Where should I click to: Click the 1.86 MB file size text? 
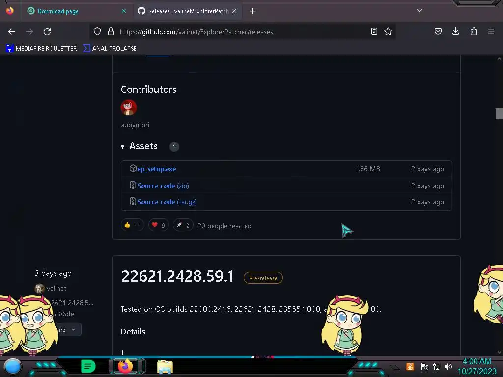point(367,169)
